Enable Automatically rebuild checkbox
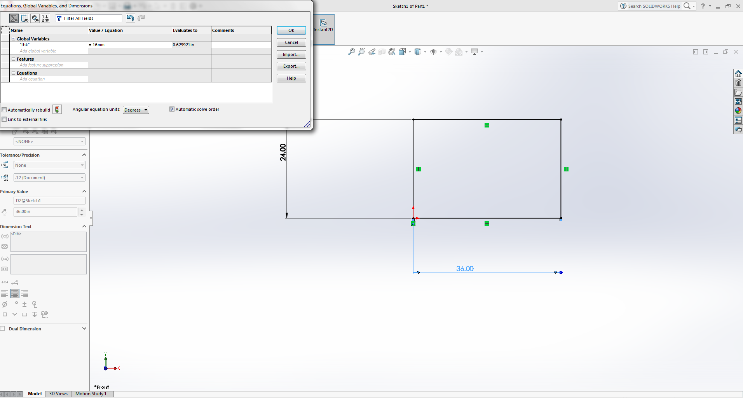This screenshot has width=743, height=398. click(4, 110)
